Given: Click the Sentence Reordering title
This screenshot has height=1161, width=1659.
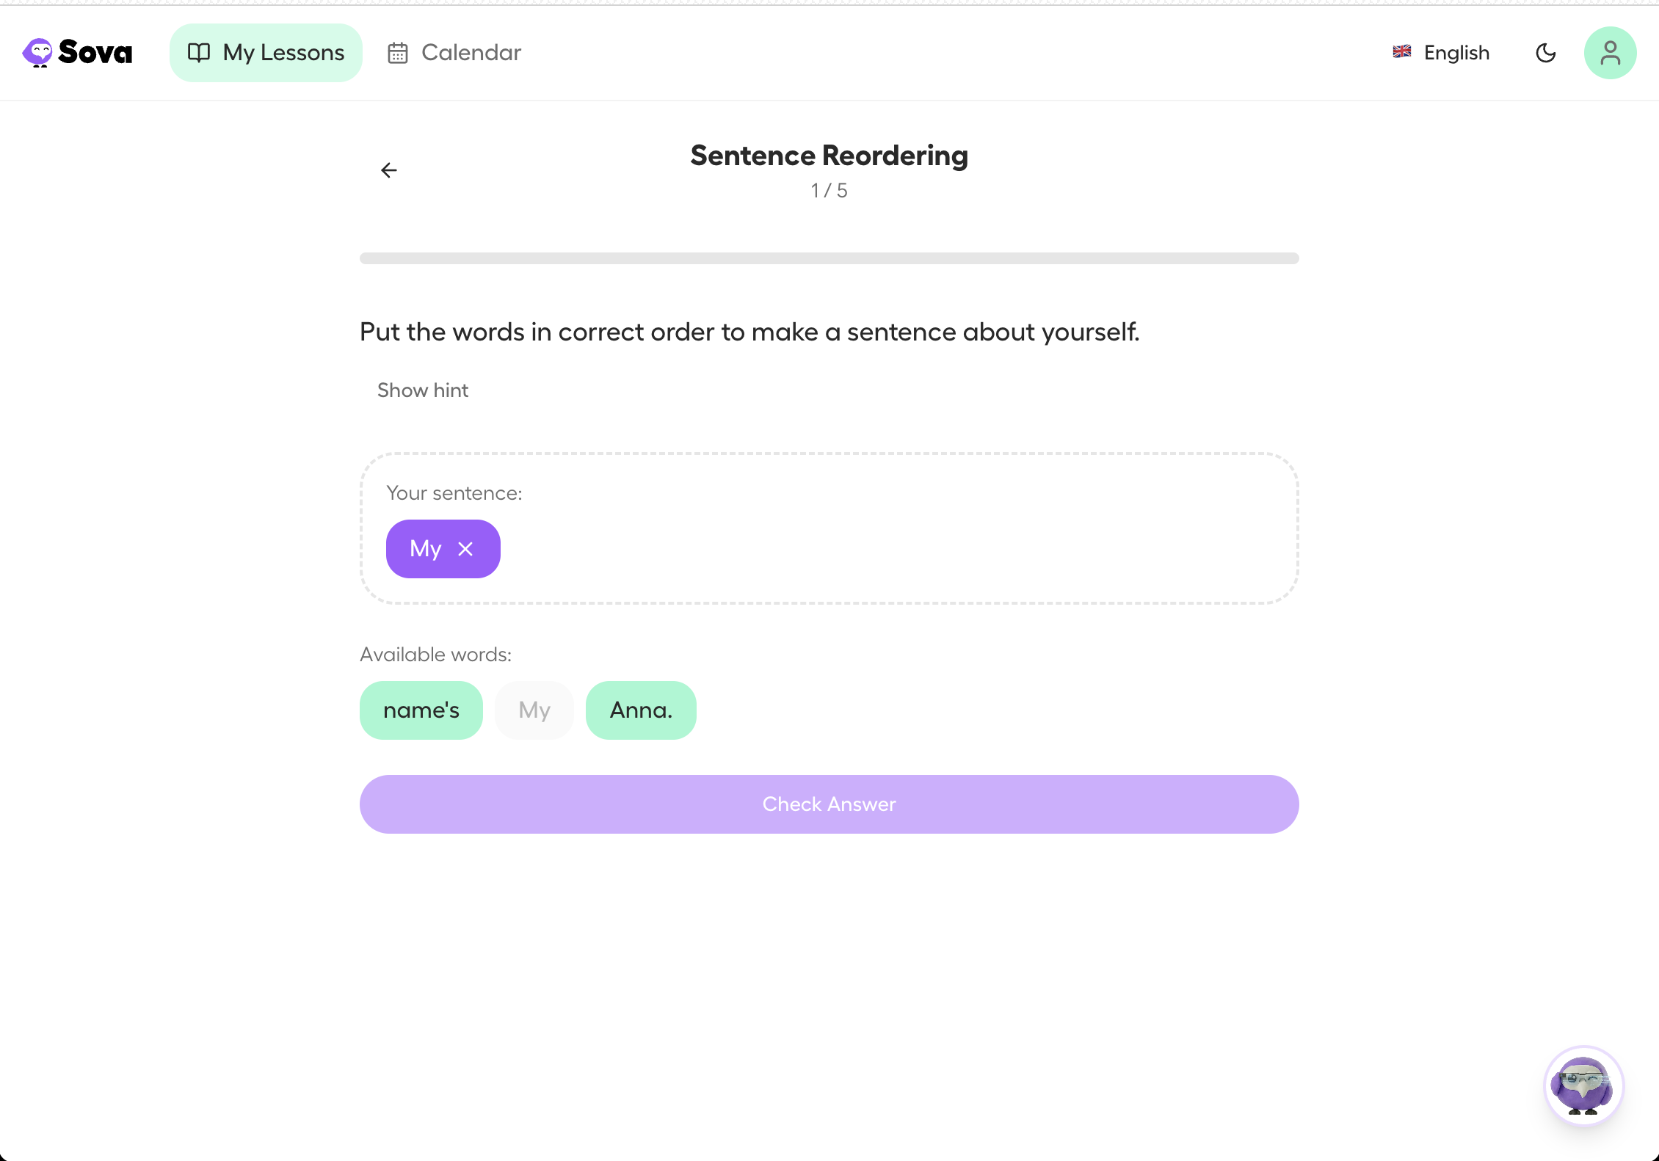Looking at the screenshot, I should pos(829,155).
